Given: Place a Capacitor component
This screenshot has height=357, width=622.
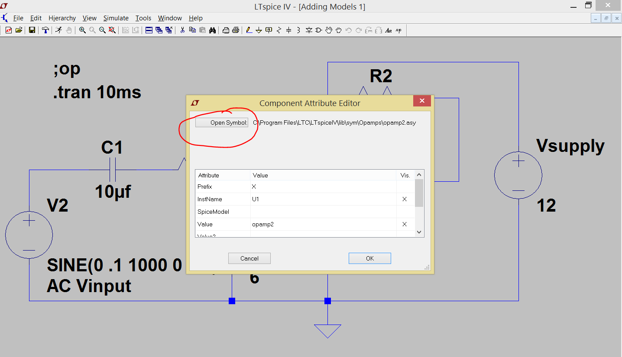Looking at the screenshot, I should pos(289,30).
